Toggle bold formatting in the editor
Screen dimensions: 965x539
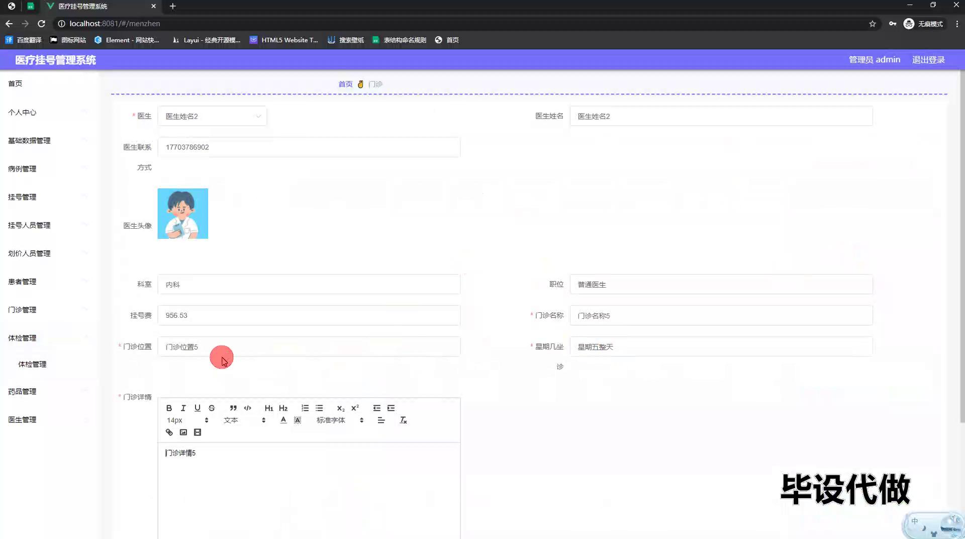coord(169,408)
